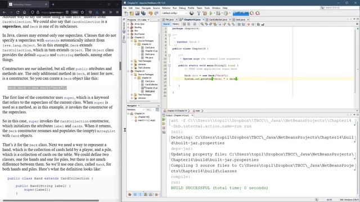Open Firefox overflow chevron menu
The image size is (360, 202).
110,12
